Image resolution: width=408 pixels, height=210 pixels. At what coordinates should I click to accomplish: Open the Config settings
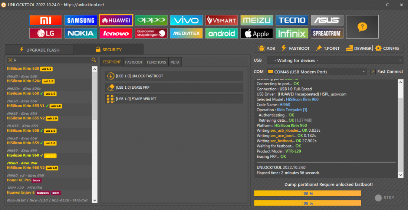[387, 48]
